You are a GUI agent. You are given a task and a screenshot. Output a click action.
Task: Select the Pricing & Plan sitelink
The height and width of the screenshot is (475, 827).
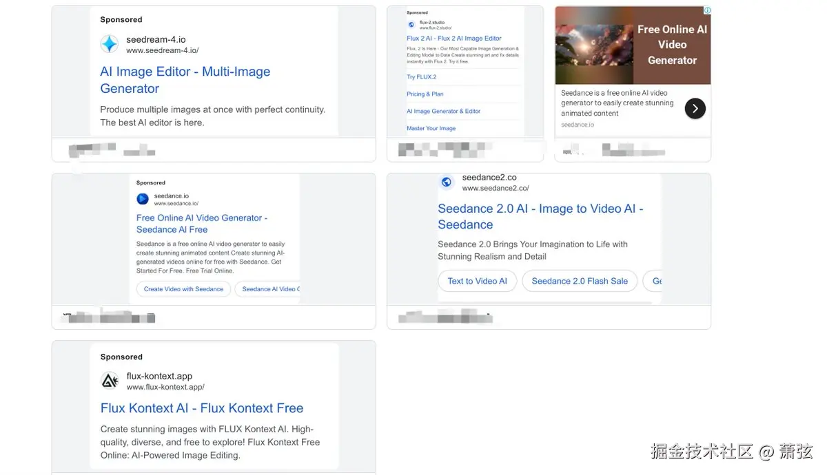[x=425, y=94]
